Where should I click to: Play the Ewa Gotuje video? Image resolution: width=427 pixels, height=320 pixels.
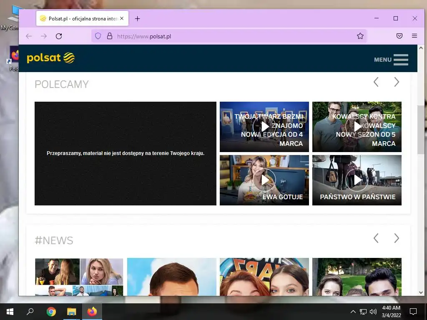tap(264, 180)
